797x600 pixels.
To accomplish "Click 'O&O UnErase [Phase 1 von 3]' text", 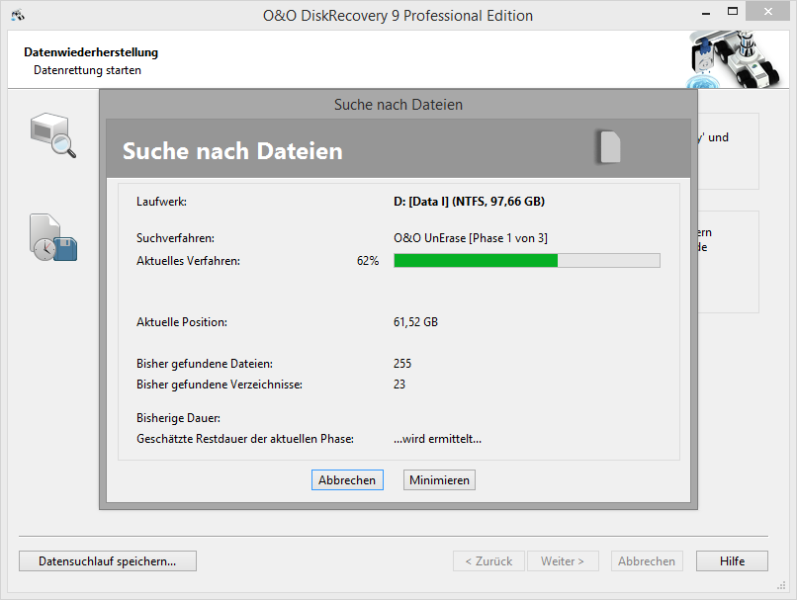I will coord(471,238).
